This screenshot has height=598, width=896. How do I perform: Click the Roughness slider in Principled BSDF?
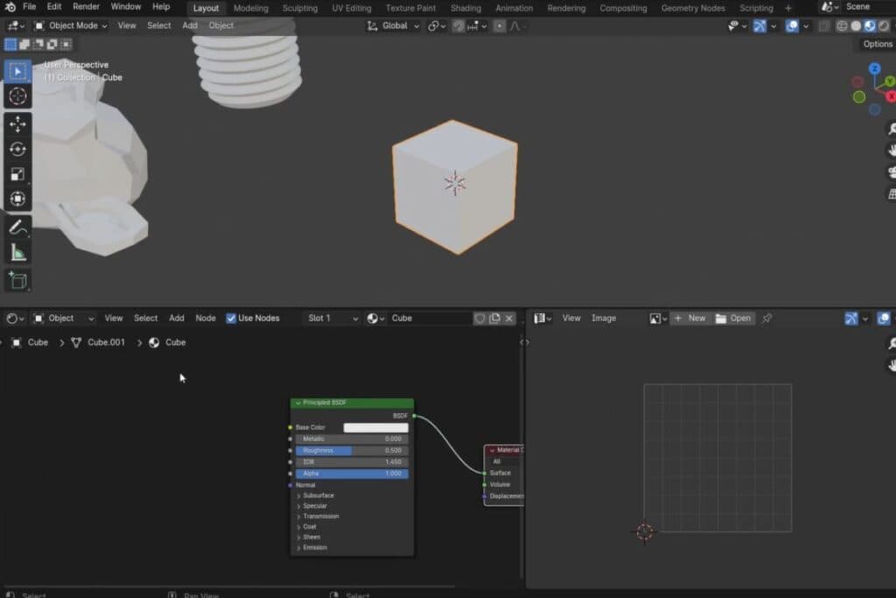[352, 451]
